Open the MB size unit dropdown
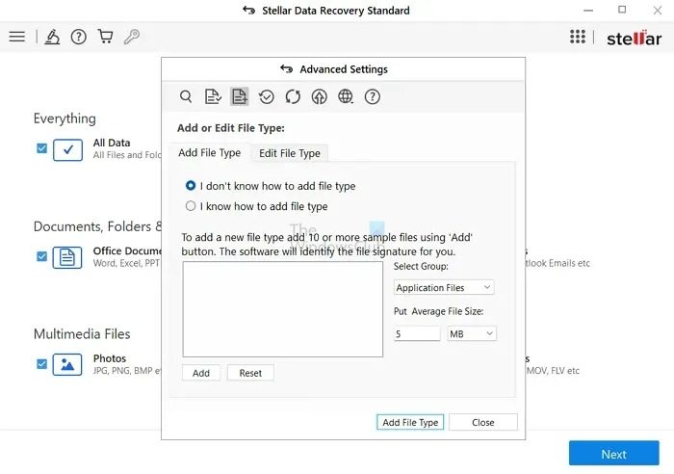This screenshot has width=674, height=474. (x=472, y=333)
